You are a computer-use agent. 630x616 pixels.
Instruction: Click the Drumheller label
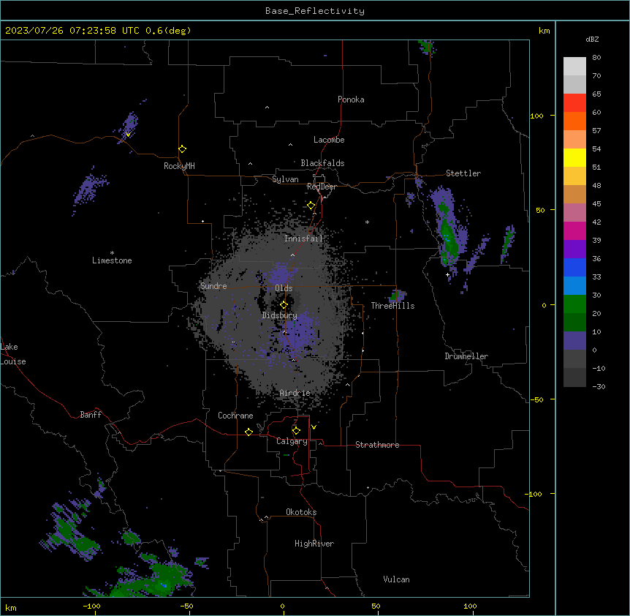click(466, 356)
